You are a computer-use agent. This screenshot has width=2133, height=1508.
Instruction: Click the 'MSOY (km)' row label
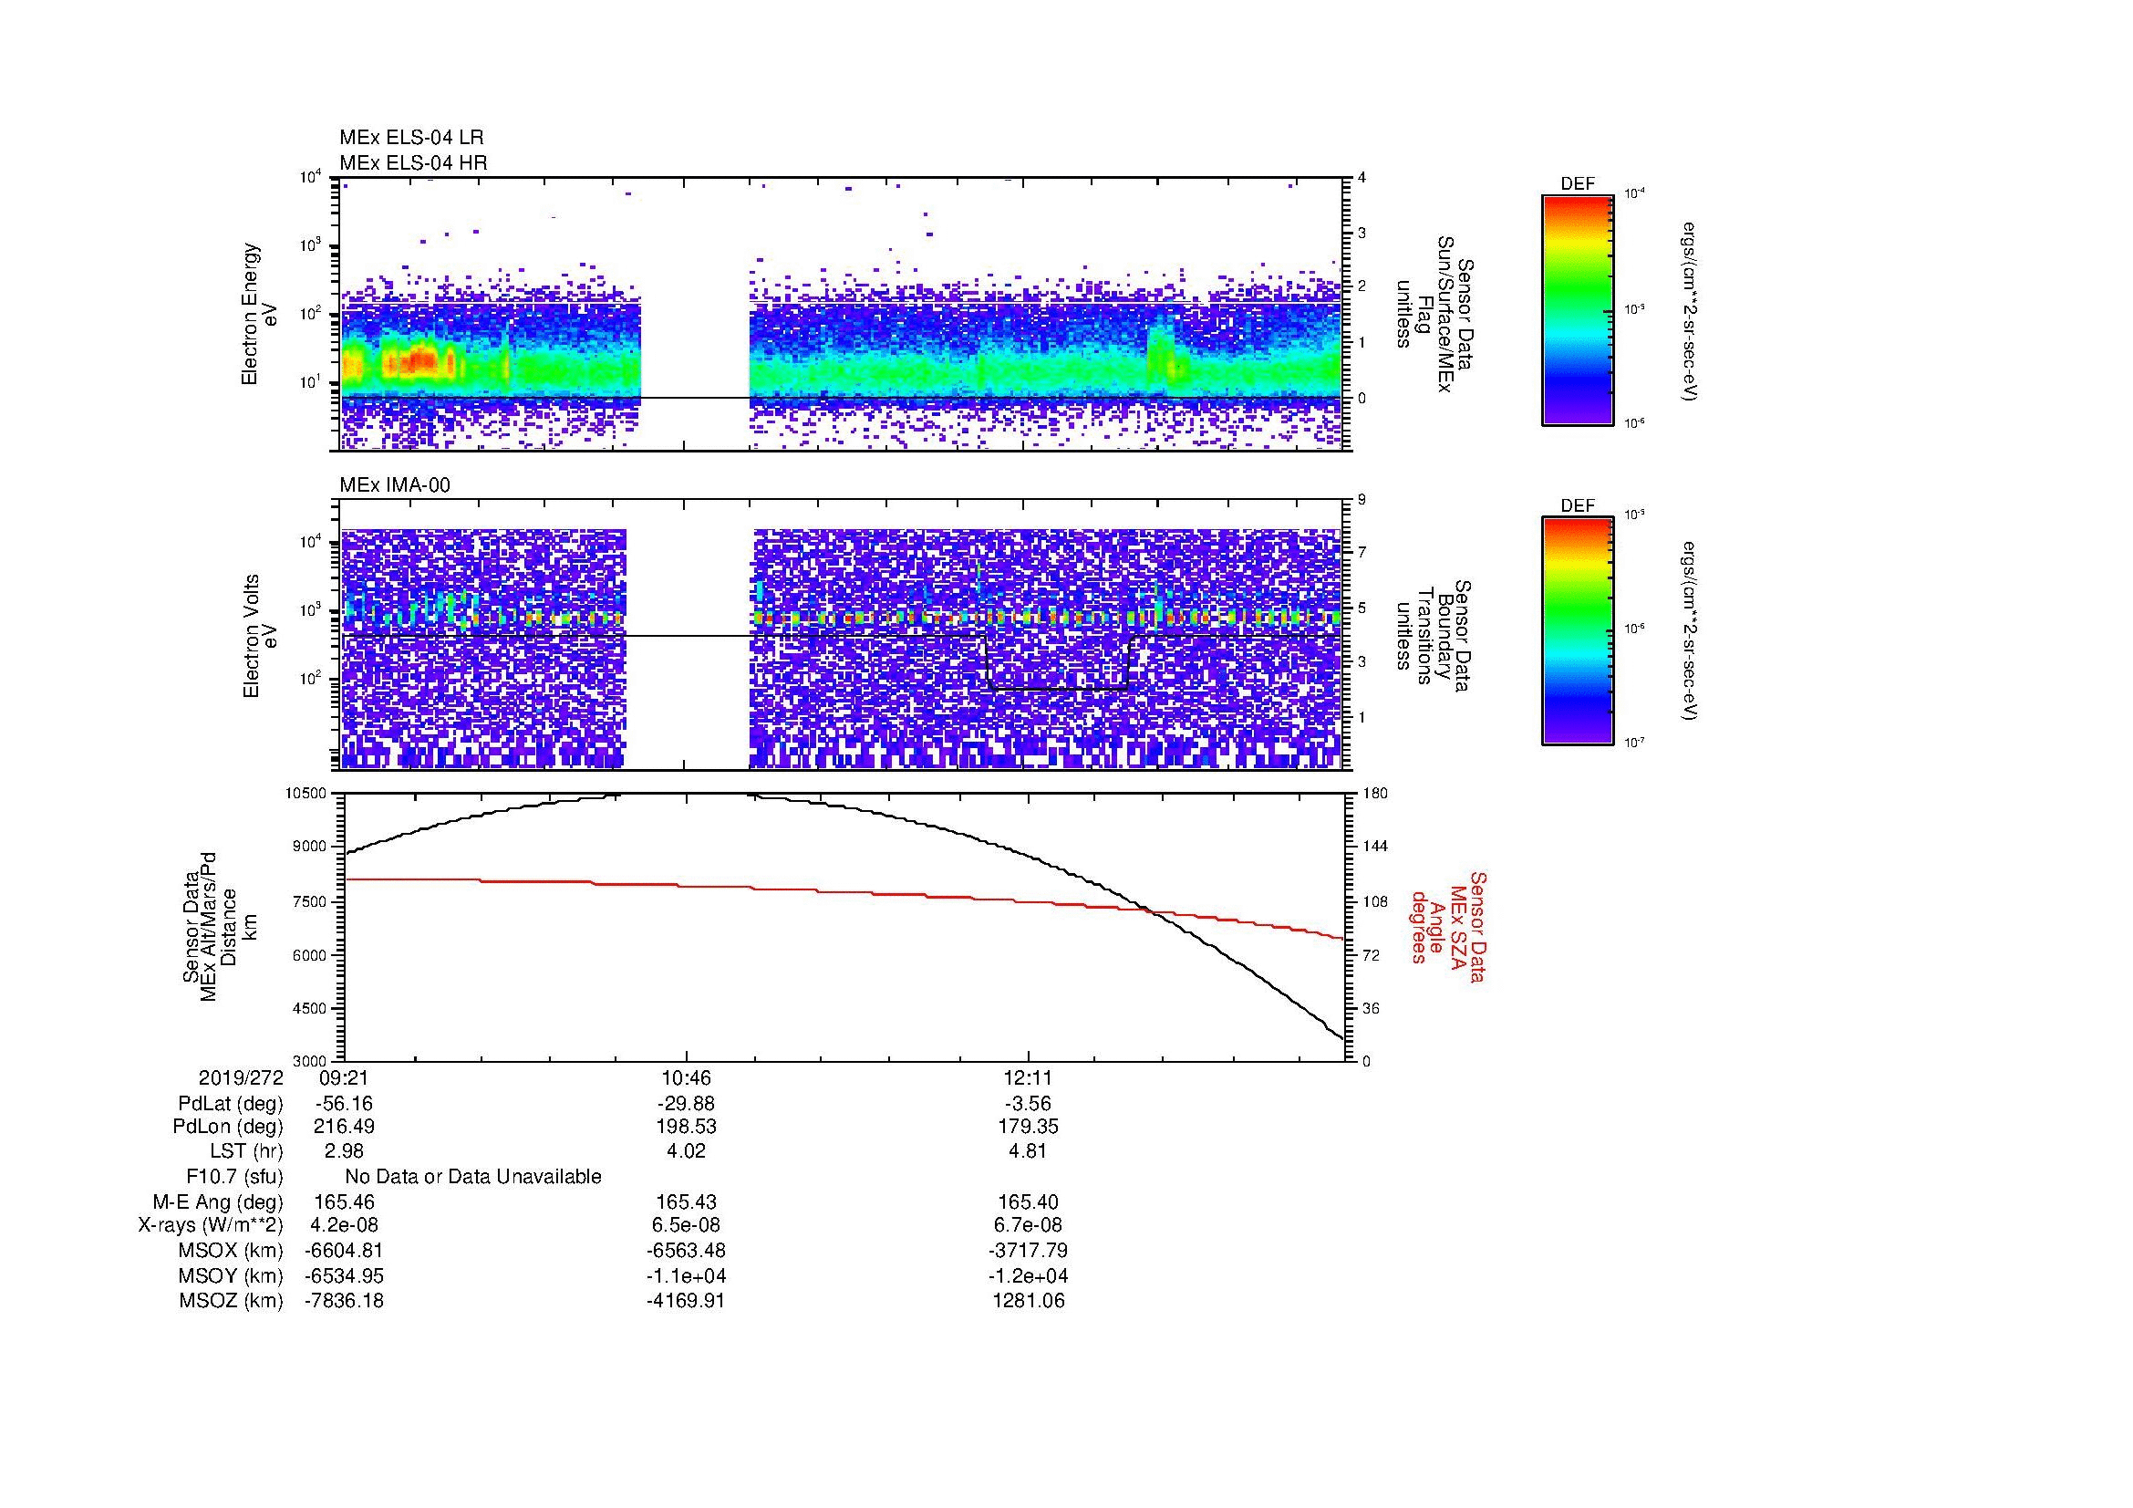click(x=231, y=1275)
